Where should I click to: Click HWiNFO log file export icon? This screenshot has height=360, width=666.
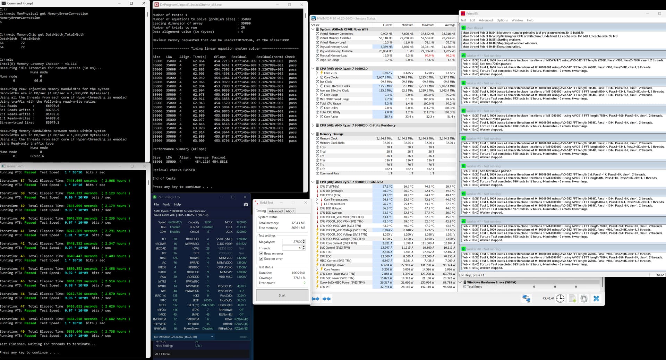(572, 299)
